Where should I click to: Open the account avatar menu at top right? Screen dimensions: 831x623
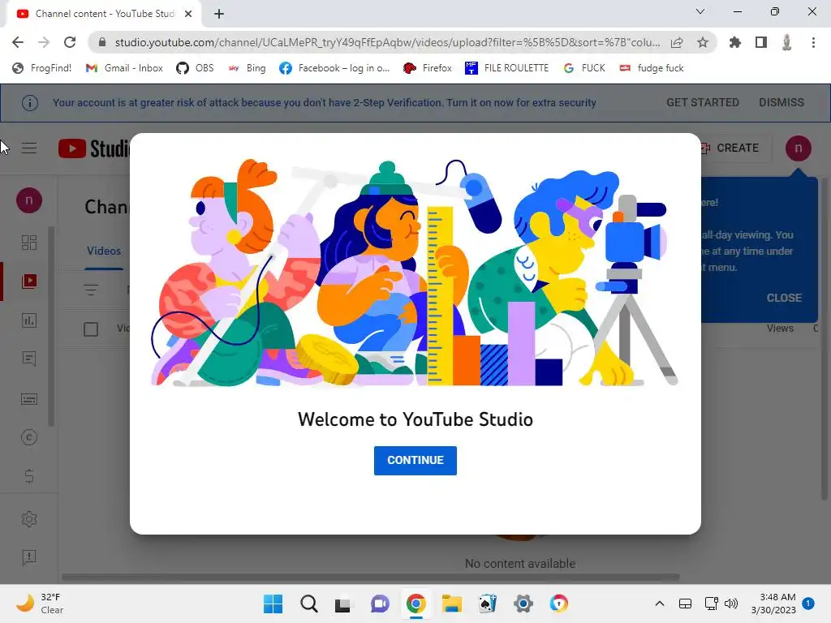(799, 148)
